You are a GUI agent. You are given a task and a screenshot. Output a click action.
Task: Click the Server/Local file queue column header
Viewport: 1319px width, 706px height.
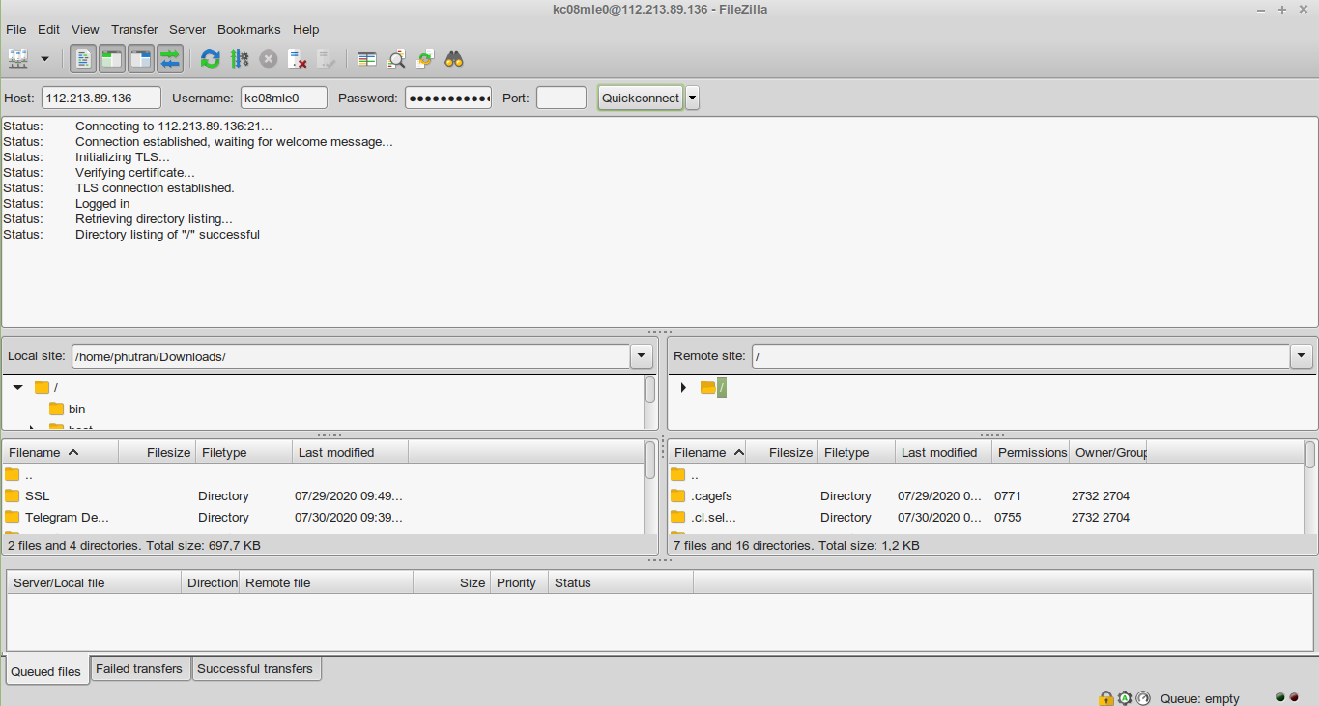click(x=94, y=582)
